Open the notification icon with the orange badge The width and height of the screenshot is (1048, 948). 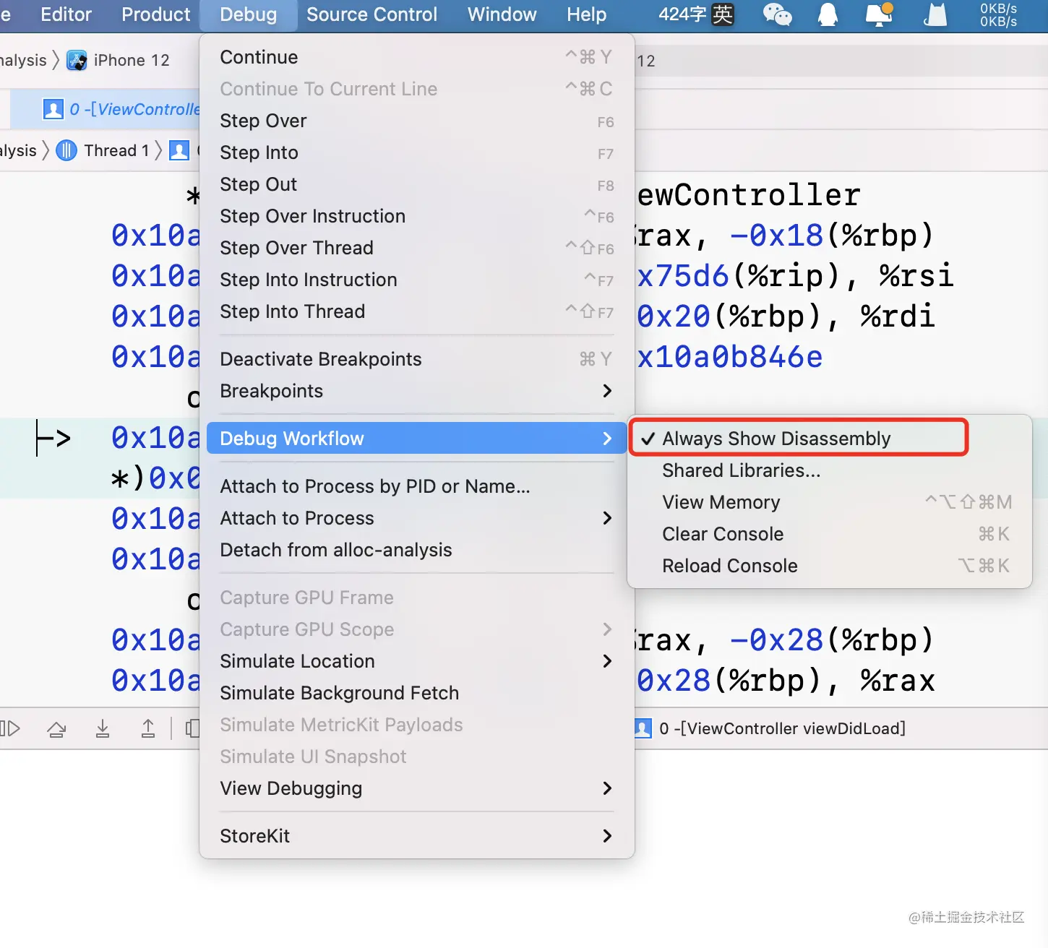pyautogui.click(x=879, y=14)
